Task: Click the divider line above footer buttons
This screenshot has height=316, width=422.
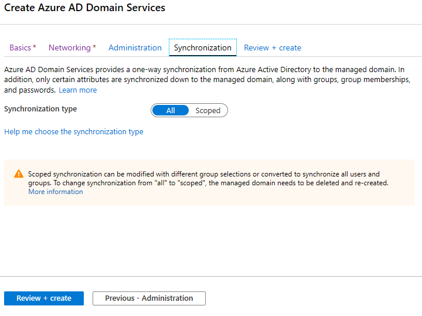Action: click(x=211, y=276)
